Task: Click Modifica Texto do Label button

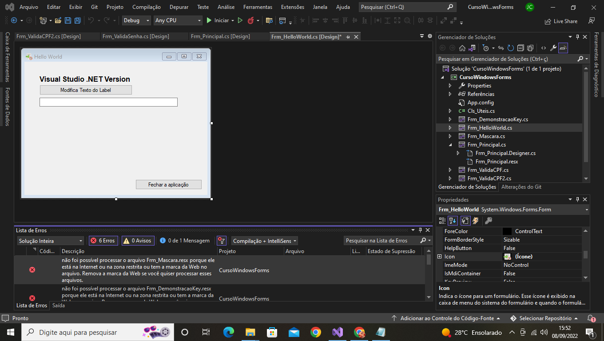Action: coord(86,90)
